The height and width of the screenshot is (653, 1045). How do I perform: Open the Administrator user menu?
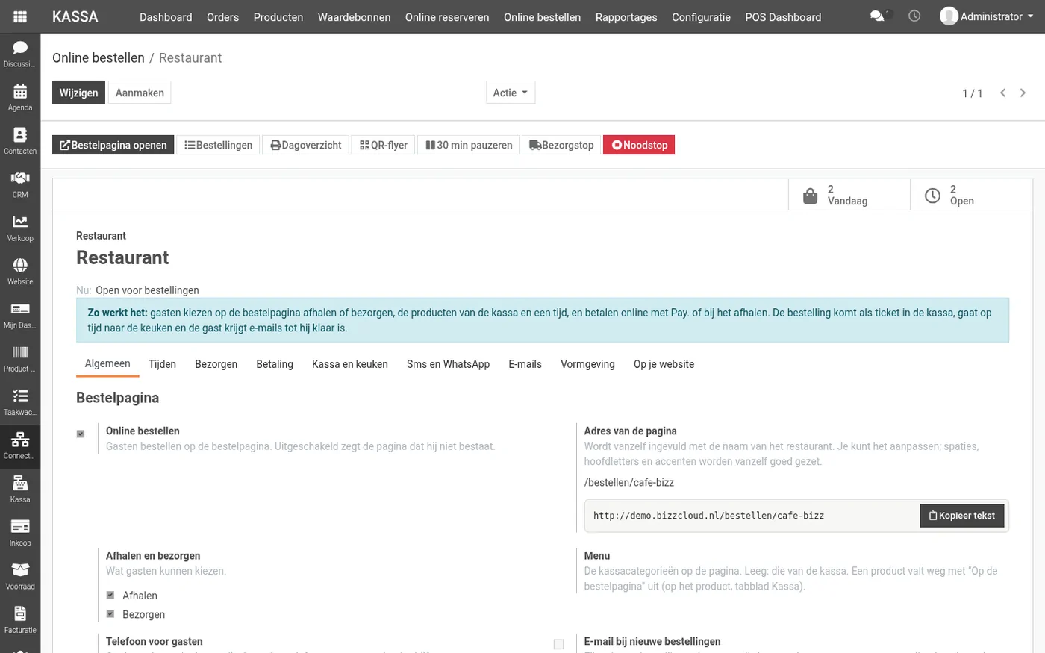[x=987, y=16]
